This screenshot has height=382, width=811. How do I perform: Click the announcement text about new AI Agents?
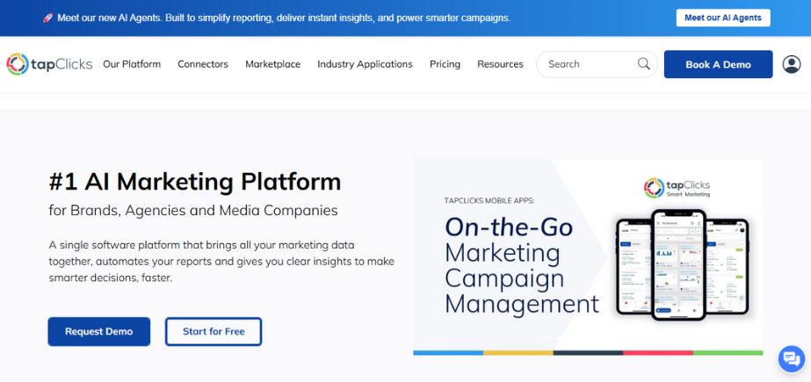click(284, 18)
